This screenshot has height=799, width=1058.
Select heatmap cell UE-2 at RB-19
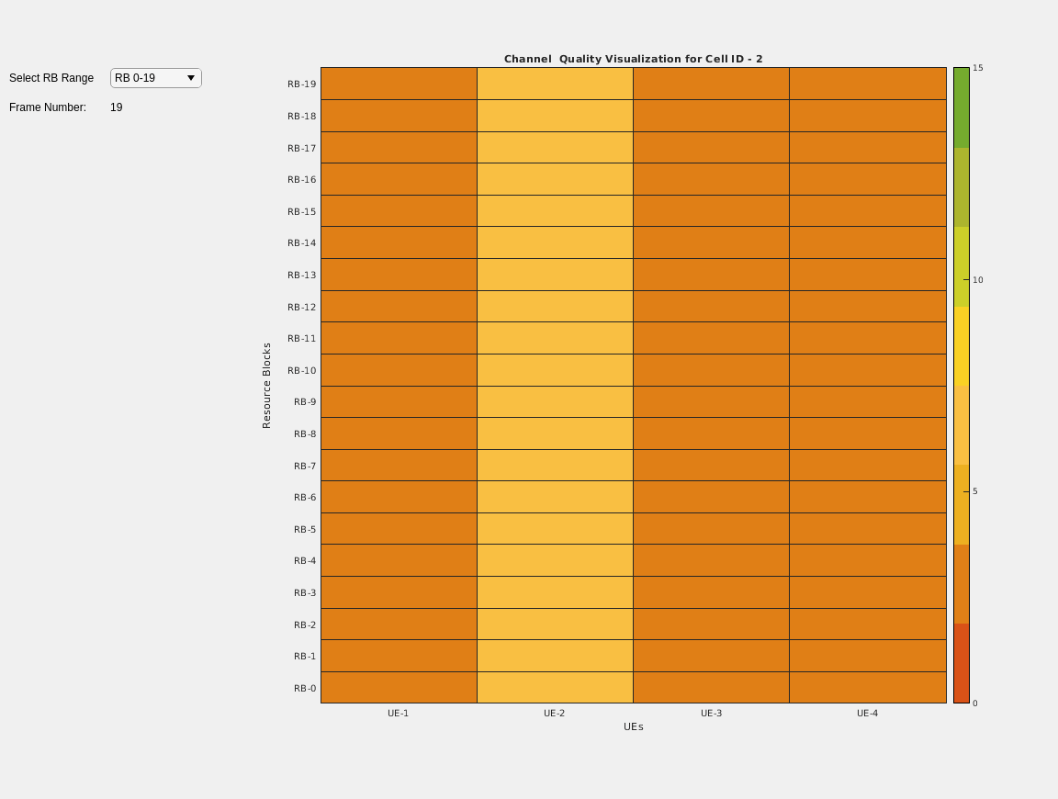click(556, 84)
